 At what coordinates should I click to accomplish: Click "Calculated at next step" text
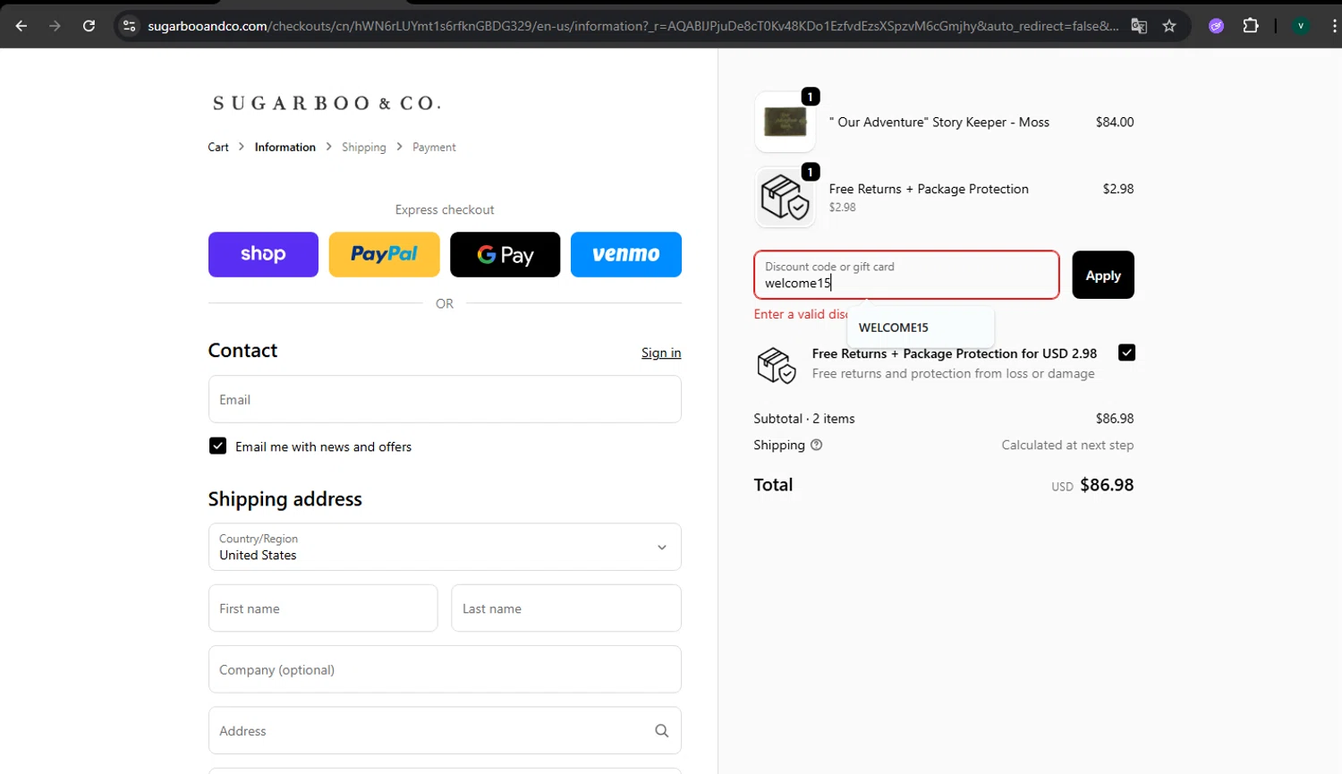[x=1067, y=445]
